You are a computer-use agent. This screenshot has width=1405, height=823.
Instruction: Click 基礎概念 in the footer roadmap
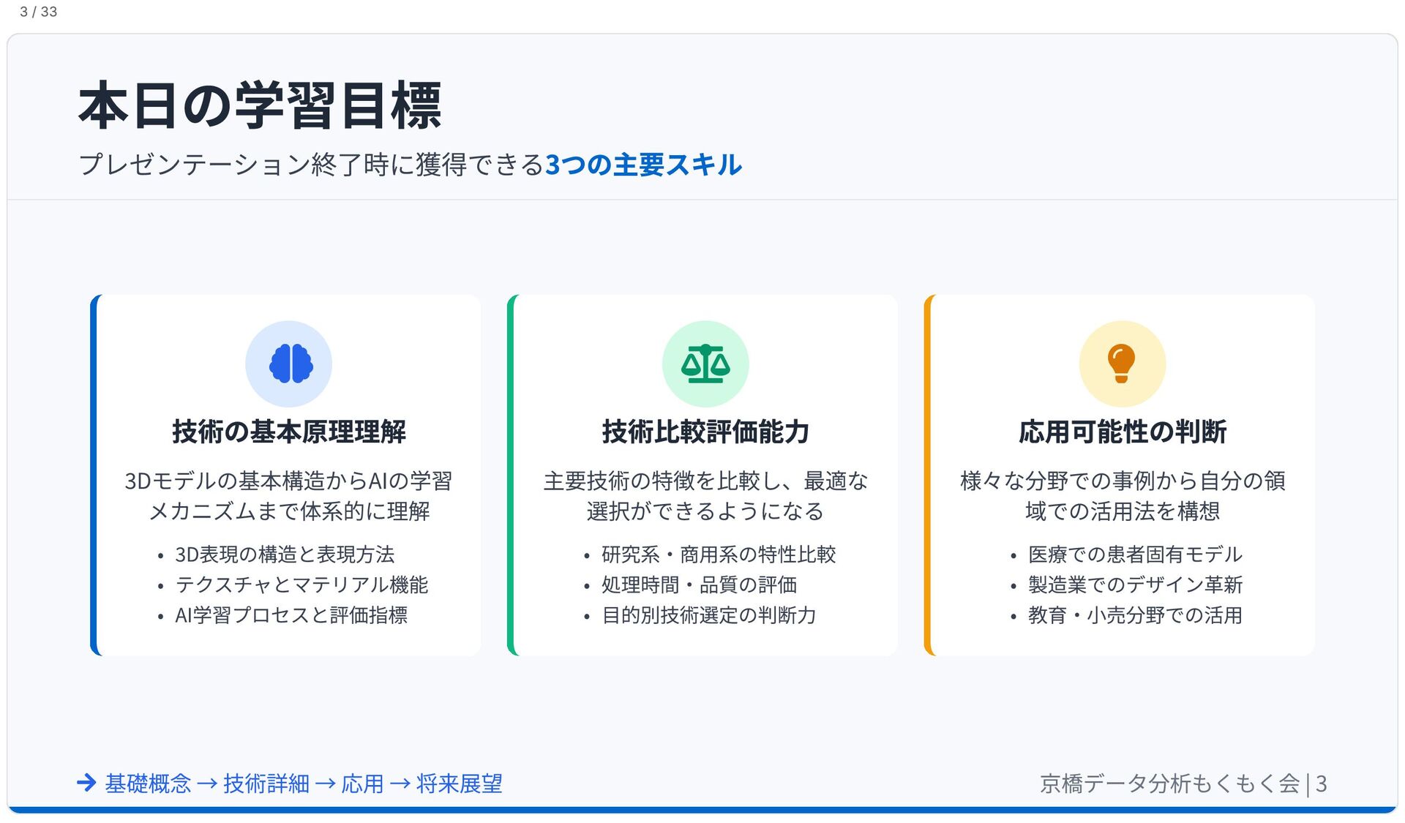(148, 783)
